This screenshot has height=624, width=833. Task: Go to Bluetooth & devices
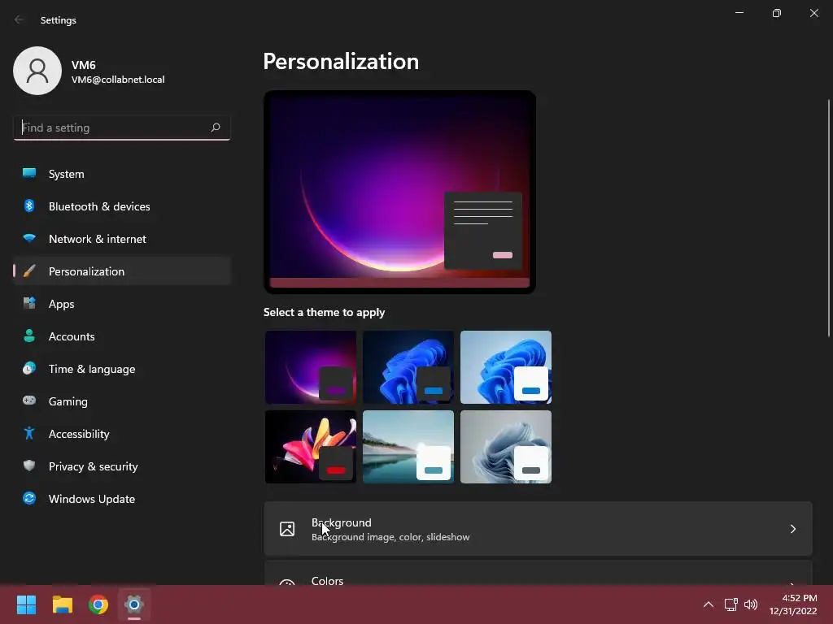click(x=122, y=206)
